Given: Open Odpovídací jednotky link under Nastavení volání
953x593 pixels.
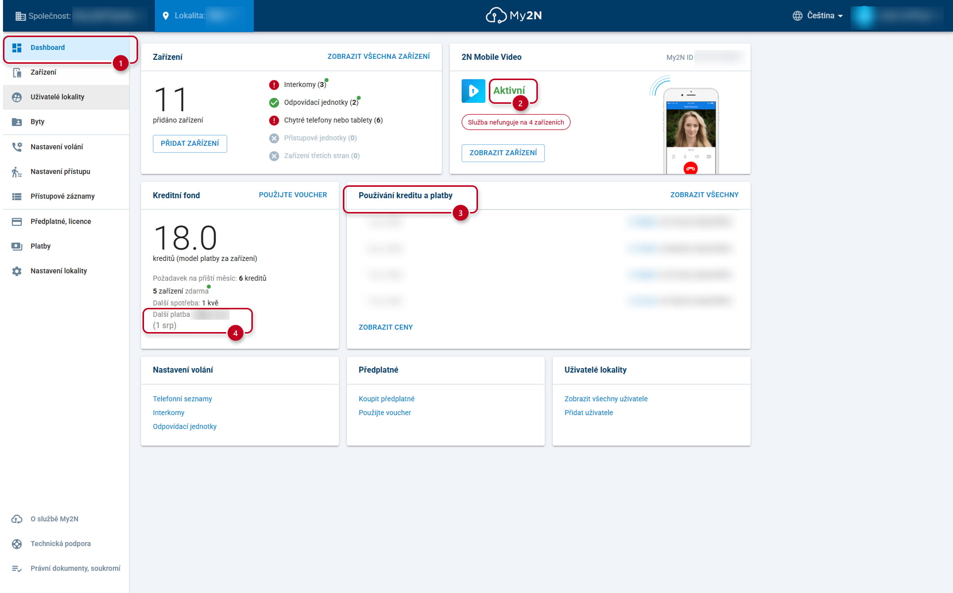Looking at the screenshot, I should tap(185, 426).
